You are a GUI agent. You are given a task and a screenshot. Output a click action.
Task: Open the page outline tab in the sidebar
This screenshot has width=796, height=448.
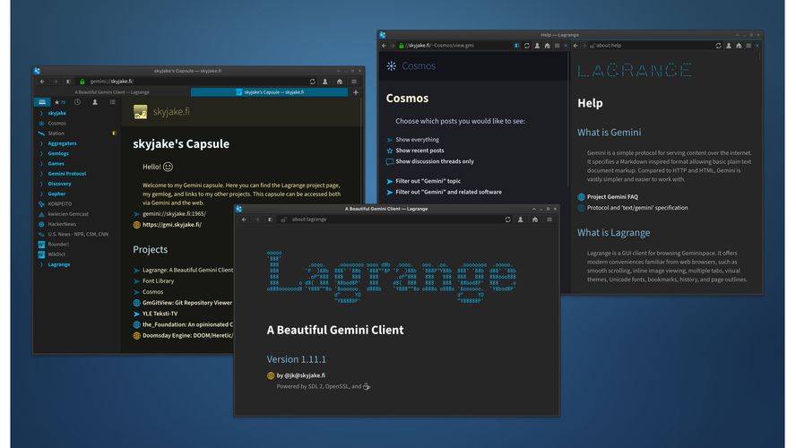(x=113, y=102)
